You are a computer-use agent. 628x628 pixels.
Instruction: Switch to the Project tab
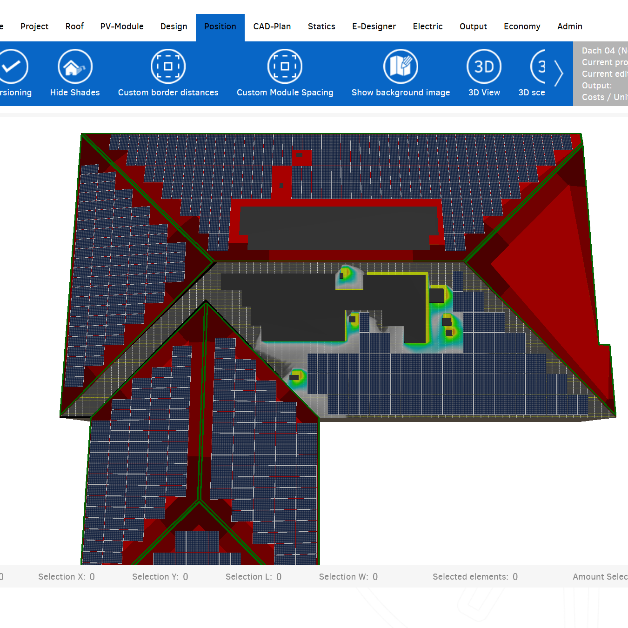(34, 27)
